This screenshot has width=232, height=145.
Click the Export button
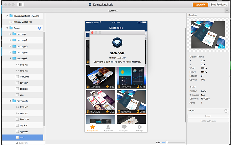208,116
